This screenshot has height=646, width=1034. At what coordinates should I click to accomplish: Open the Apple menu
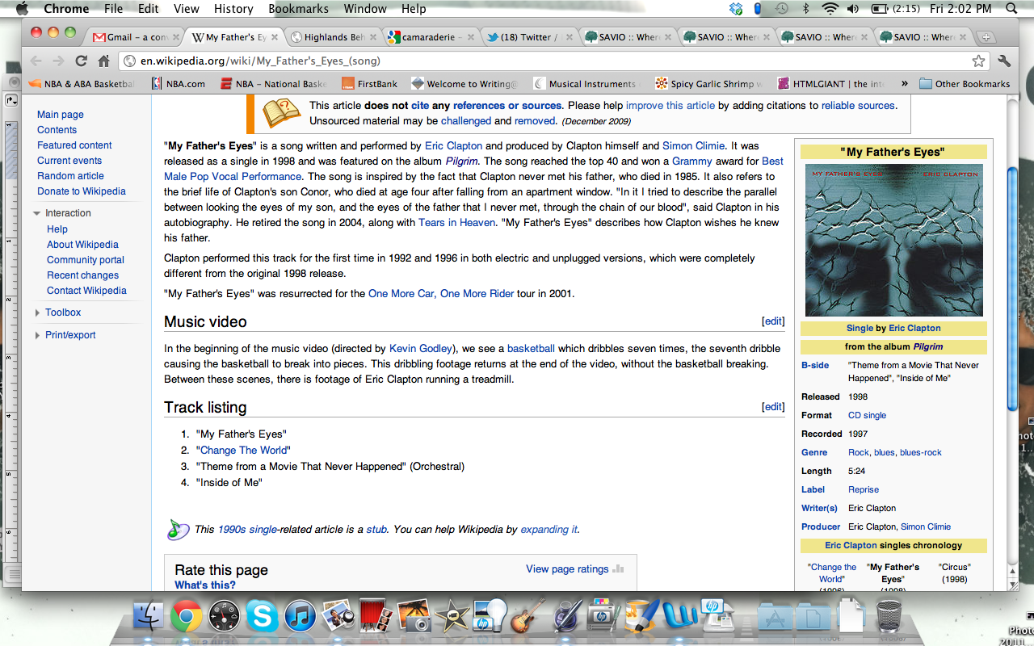click(22, 9)
